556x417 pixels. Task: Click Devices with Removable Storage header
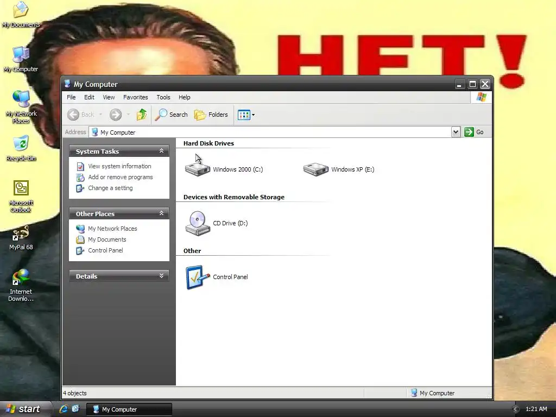(233, 197)
